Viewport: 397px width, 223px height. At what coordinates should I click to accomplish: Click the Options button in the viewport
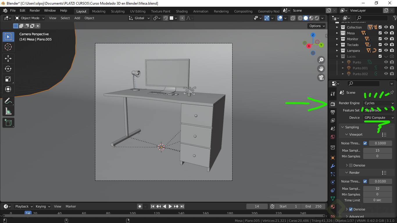(x=317, y=26)
